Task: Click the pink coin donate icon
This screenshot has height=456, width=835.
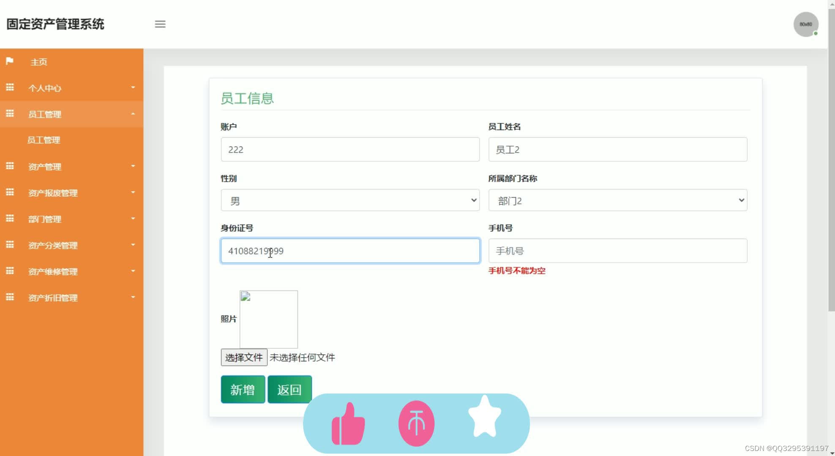Action: (x=417, y=423)
